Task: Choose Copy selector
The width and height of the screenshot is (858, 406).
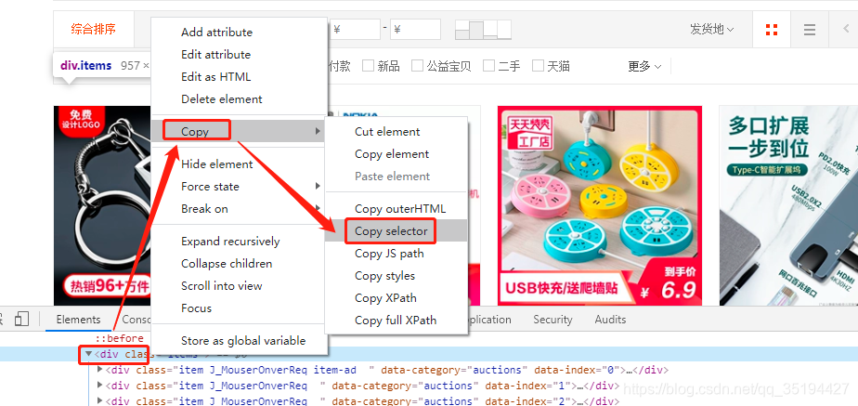Action: [396, 231]
